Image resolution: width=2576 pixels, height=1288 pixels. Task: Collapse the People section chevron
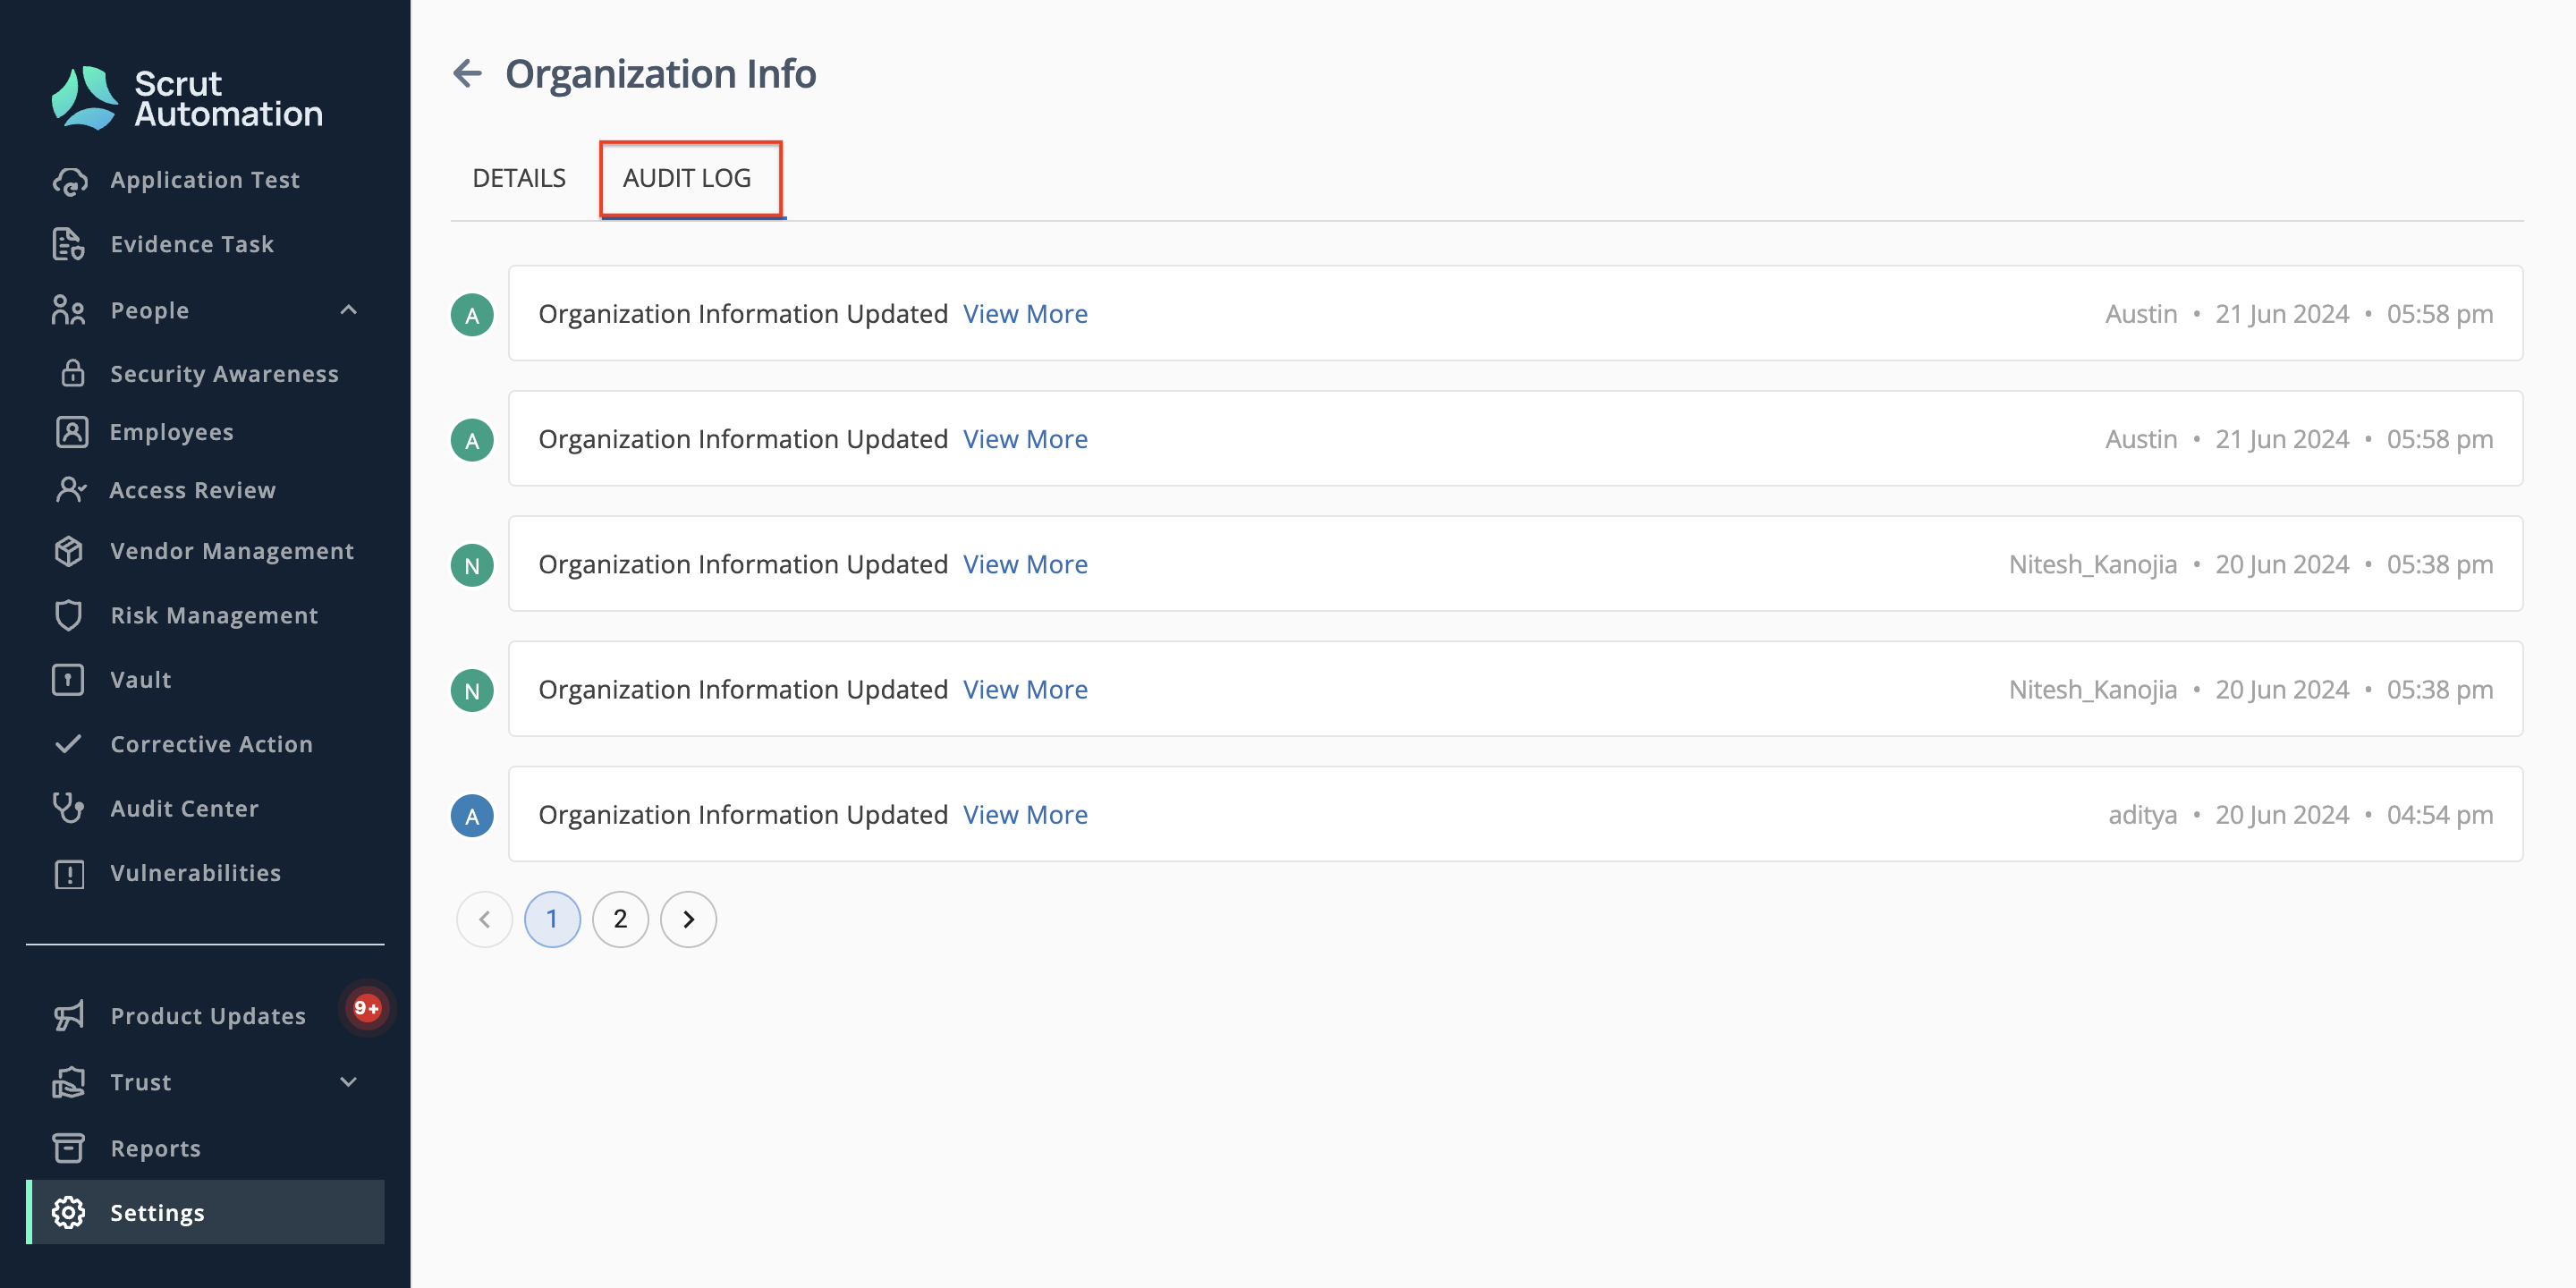coord(348,310)
